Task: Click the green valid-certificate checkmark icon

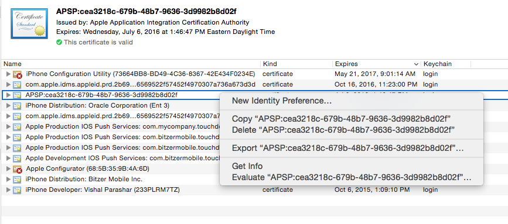Action: click(x=59, y=42)
